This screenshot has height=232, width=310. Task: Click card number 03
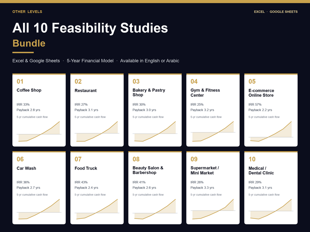(x=136, y=81)
